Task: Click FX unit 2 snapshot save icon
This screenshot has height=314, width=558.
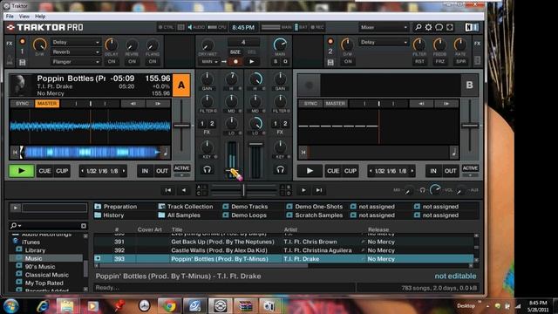Action: 330,63
